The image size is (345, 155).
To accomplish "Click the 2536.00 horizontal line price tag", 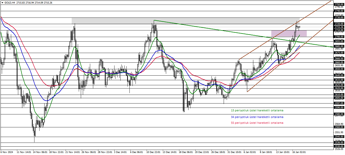I will 339,143.
